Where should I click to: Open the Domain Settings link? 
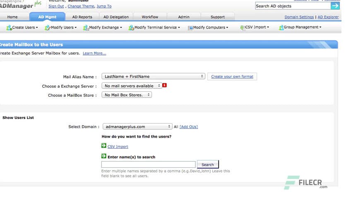pos(299,17)
